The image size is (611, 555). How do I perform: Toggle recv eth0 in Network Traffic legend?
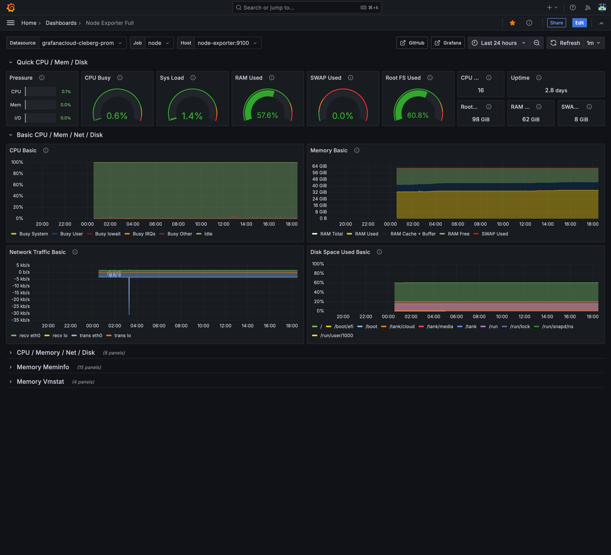[x=29, y=335]
